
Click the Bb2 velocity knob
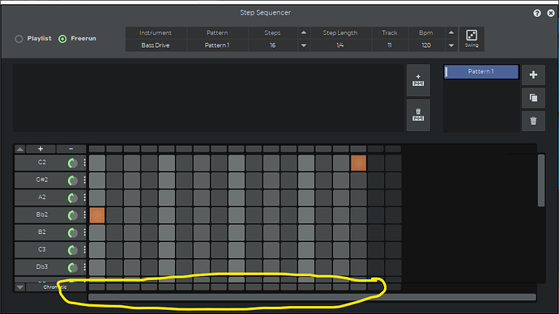[x=72, y=215]
